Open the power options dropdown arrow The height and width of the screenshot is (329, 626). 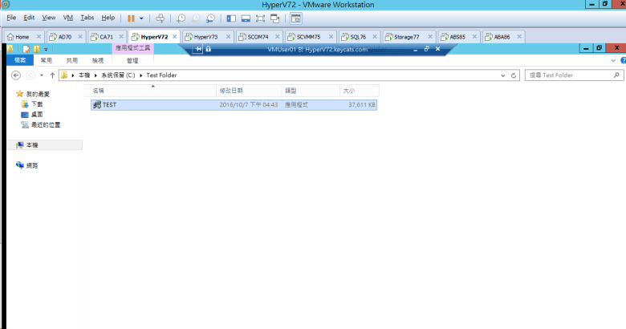click(142, 18)
